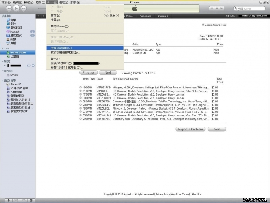The width and height of the screenshot is (270, 203).
Task: Choose 授權這部電腦 from Store menu
Action: [x=85, y=48]
